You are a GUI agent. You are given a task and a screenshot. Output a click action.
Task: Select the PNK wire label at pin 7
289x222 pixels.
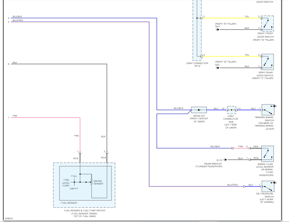pyautogui.click(x=15, y=116)
